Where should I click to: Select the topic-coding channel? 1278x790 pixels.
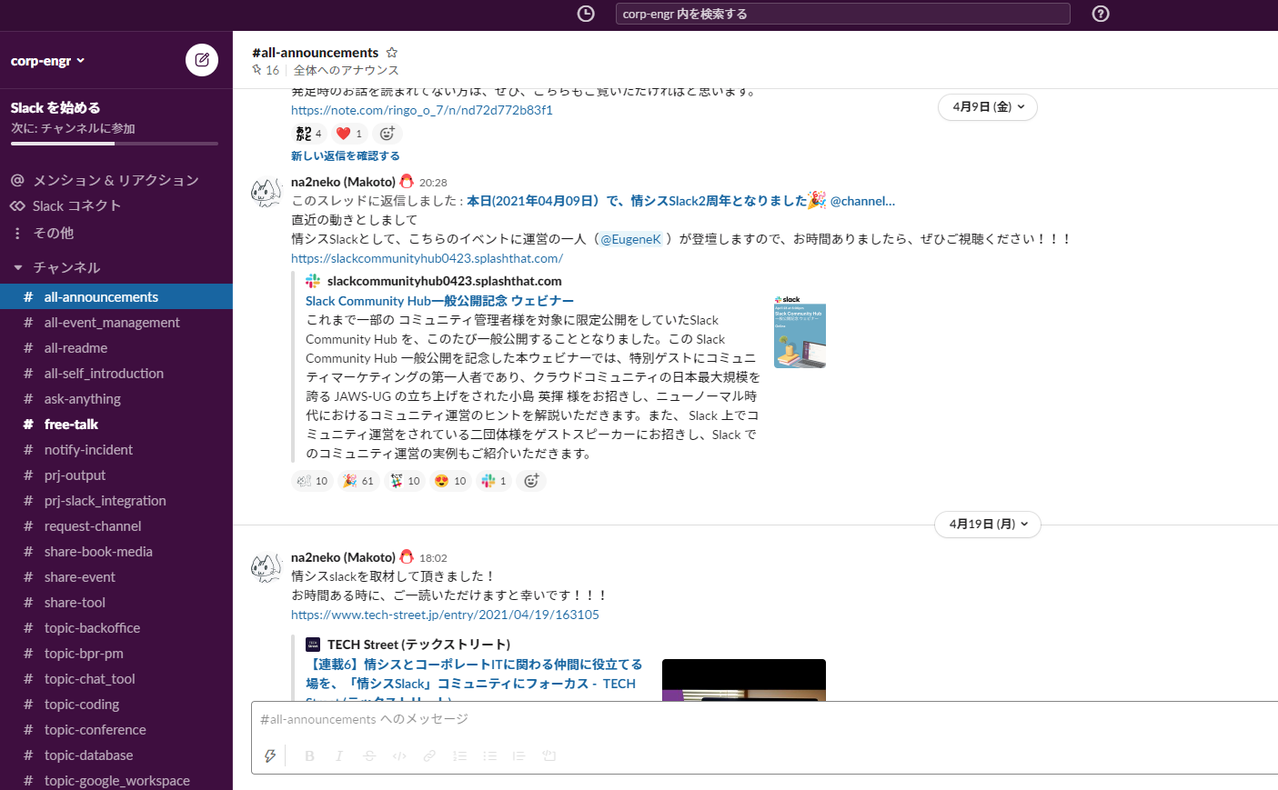pos(116,704)
